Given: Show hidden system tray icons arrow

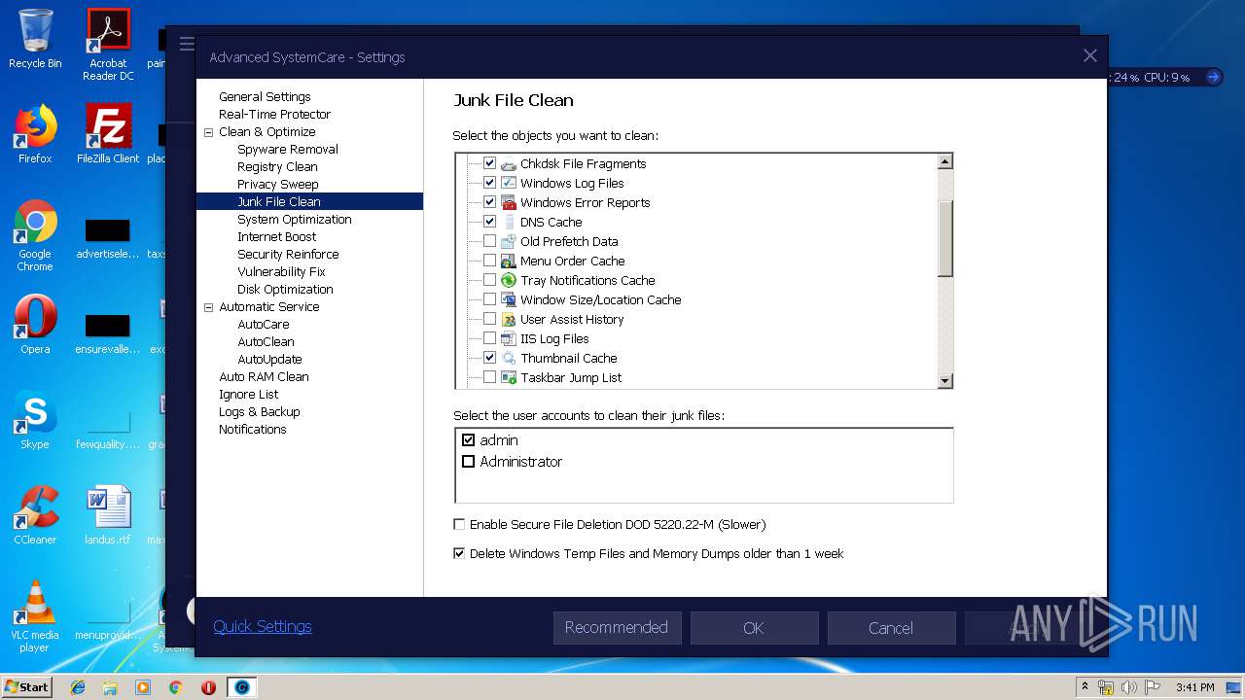Looking at the screenshot, I should pyautogui.click(x=1085, y=687).
